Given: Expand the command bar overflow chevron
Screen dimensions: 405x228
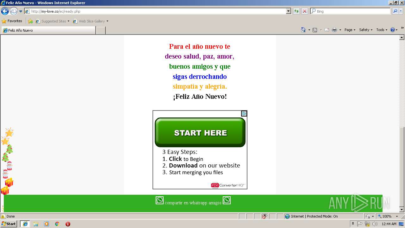Looking at the screenshot, I should 402,28.
